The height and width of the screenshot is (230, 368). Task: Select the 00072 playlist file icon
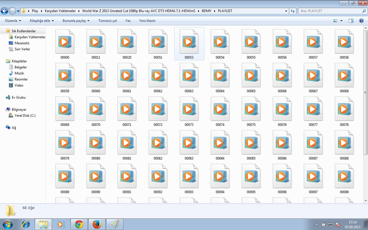(x=158, y=109)
